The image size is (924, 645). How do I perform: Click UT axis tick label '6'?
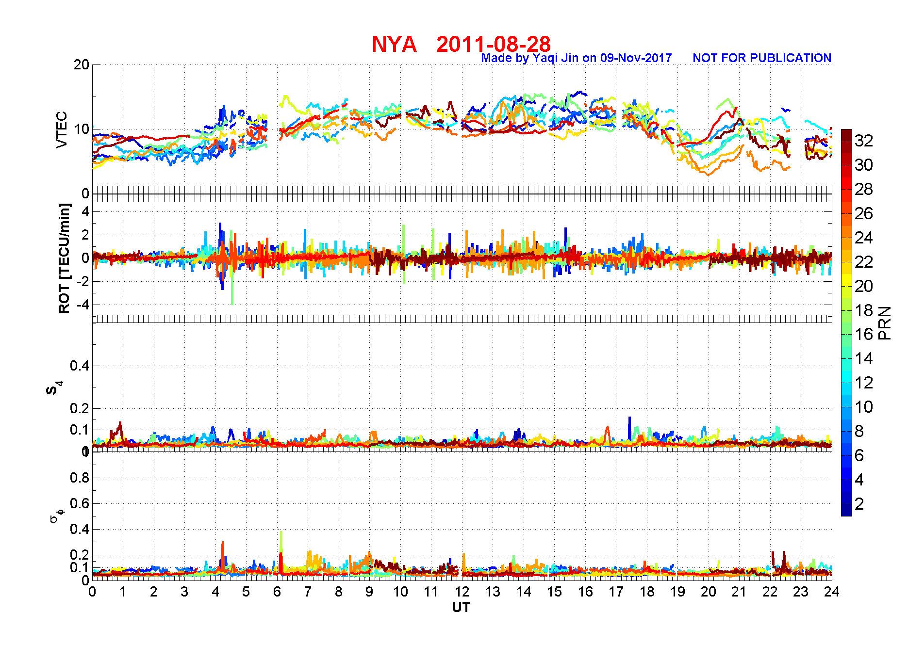pos(277,592)
